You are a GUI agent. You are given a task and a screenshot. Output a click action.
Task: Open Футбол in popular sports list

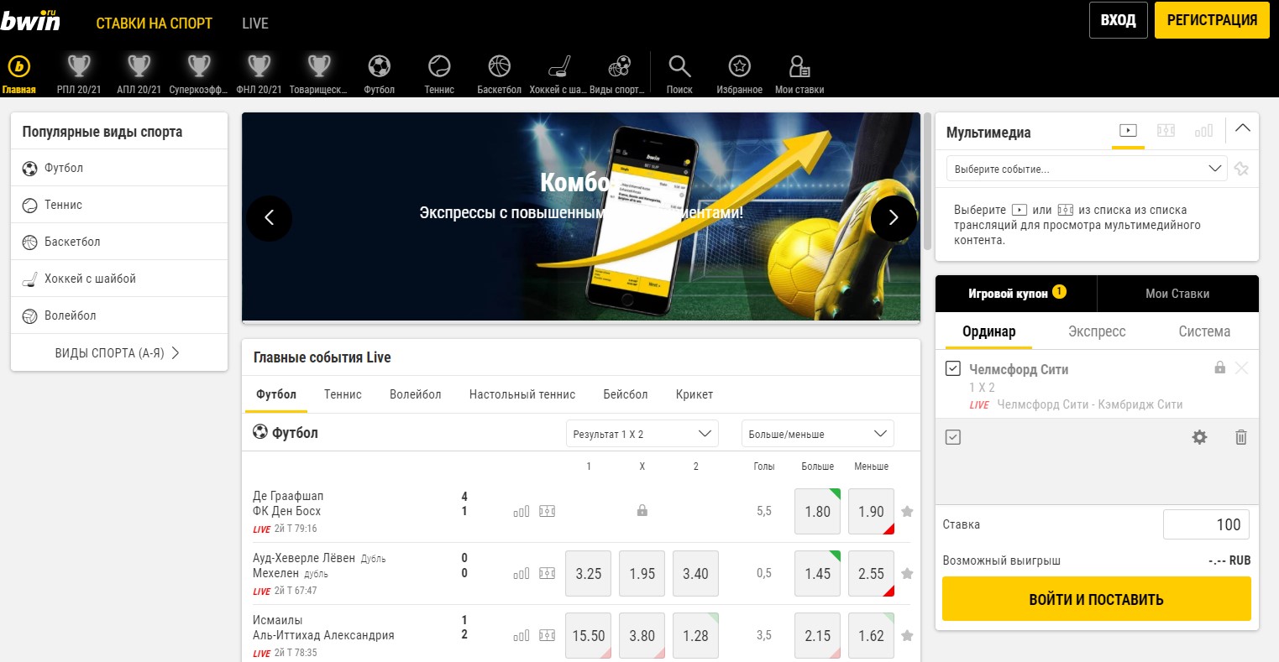click(x=119, y=168)
